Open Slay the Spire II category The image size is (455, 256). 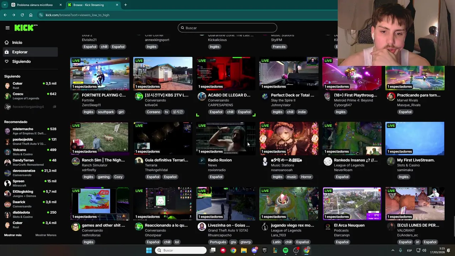[x=283, y=100]
